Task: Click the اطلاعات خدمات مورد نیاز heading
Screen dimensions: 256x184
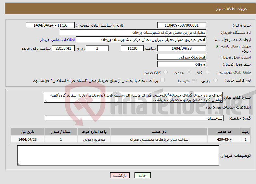Action: (x=228, y=107)
